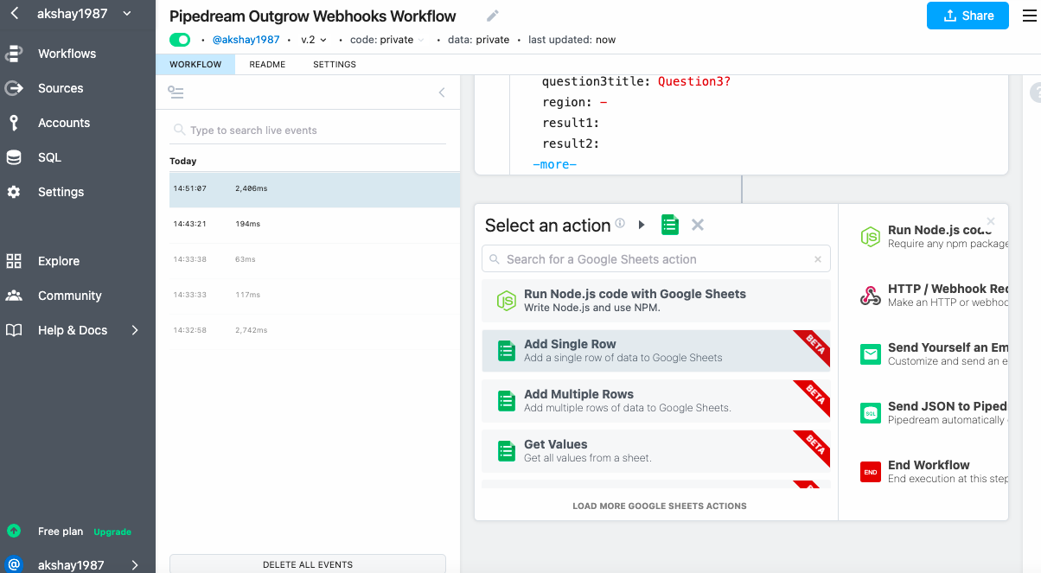Switch to the README tab
Viewport: 1041px width, 573px height.
267,65
